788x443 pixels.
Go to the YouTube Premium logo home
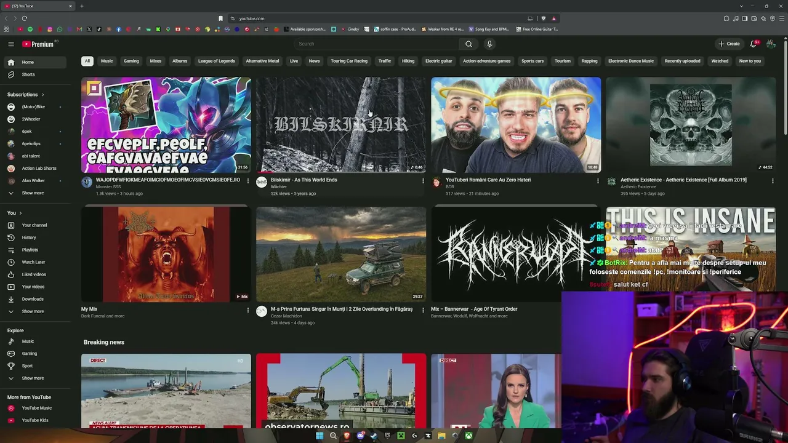coord(38,44)
